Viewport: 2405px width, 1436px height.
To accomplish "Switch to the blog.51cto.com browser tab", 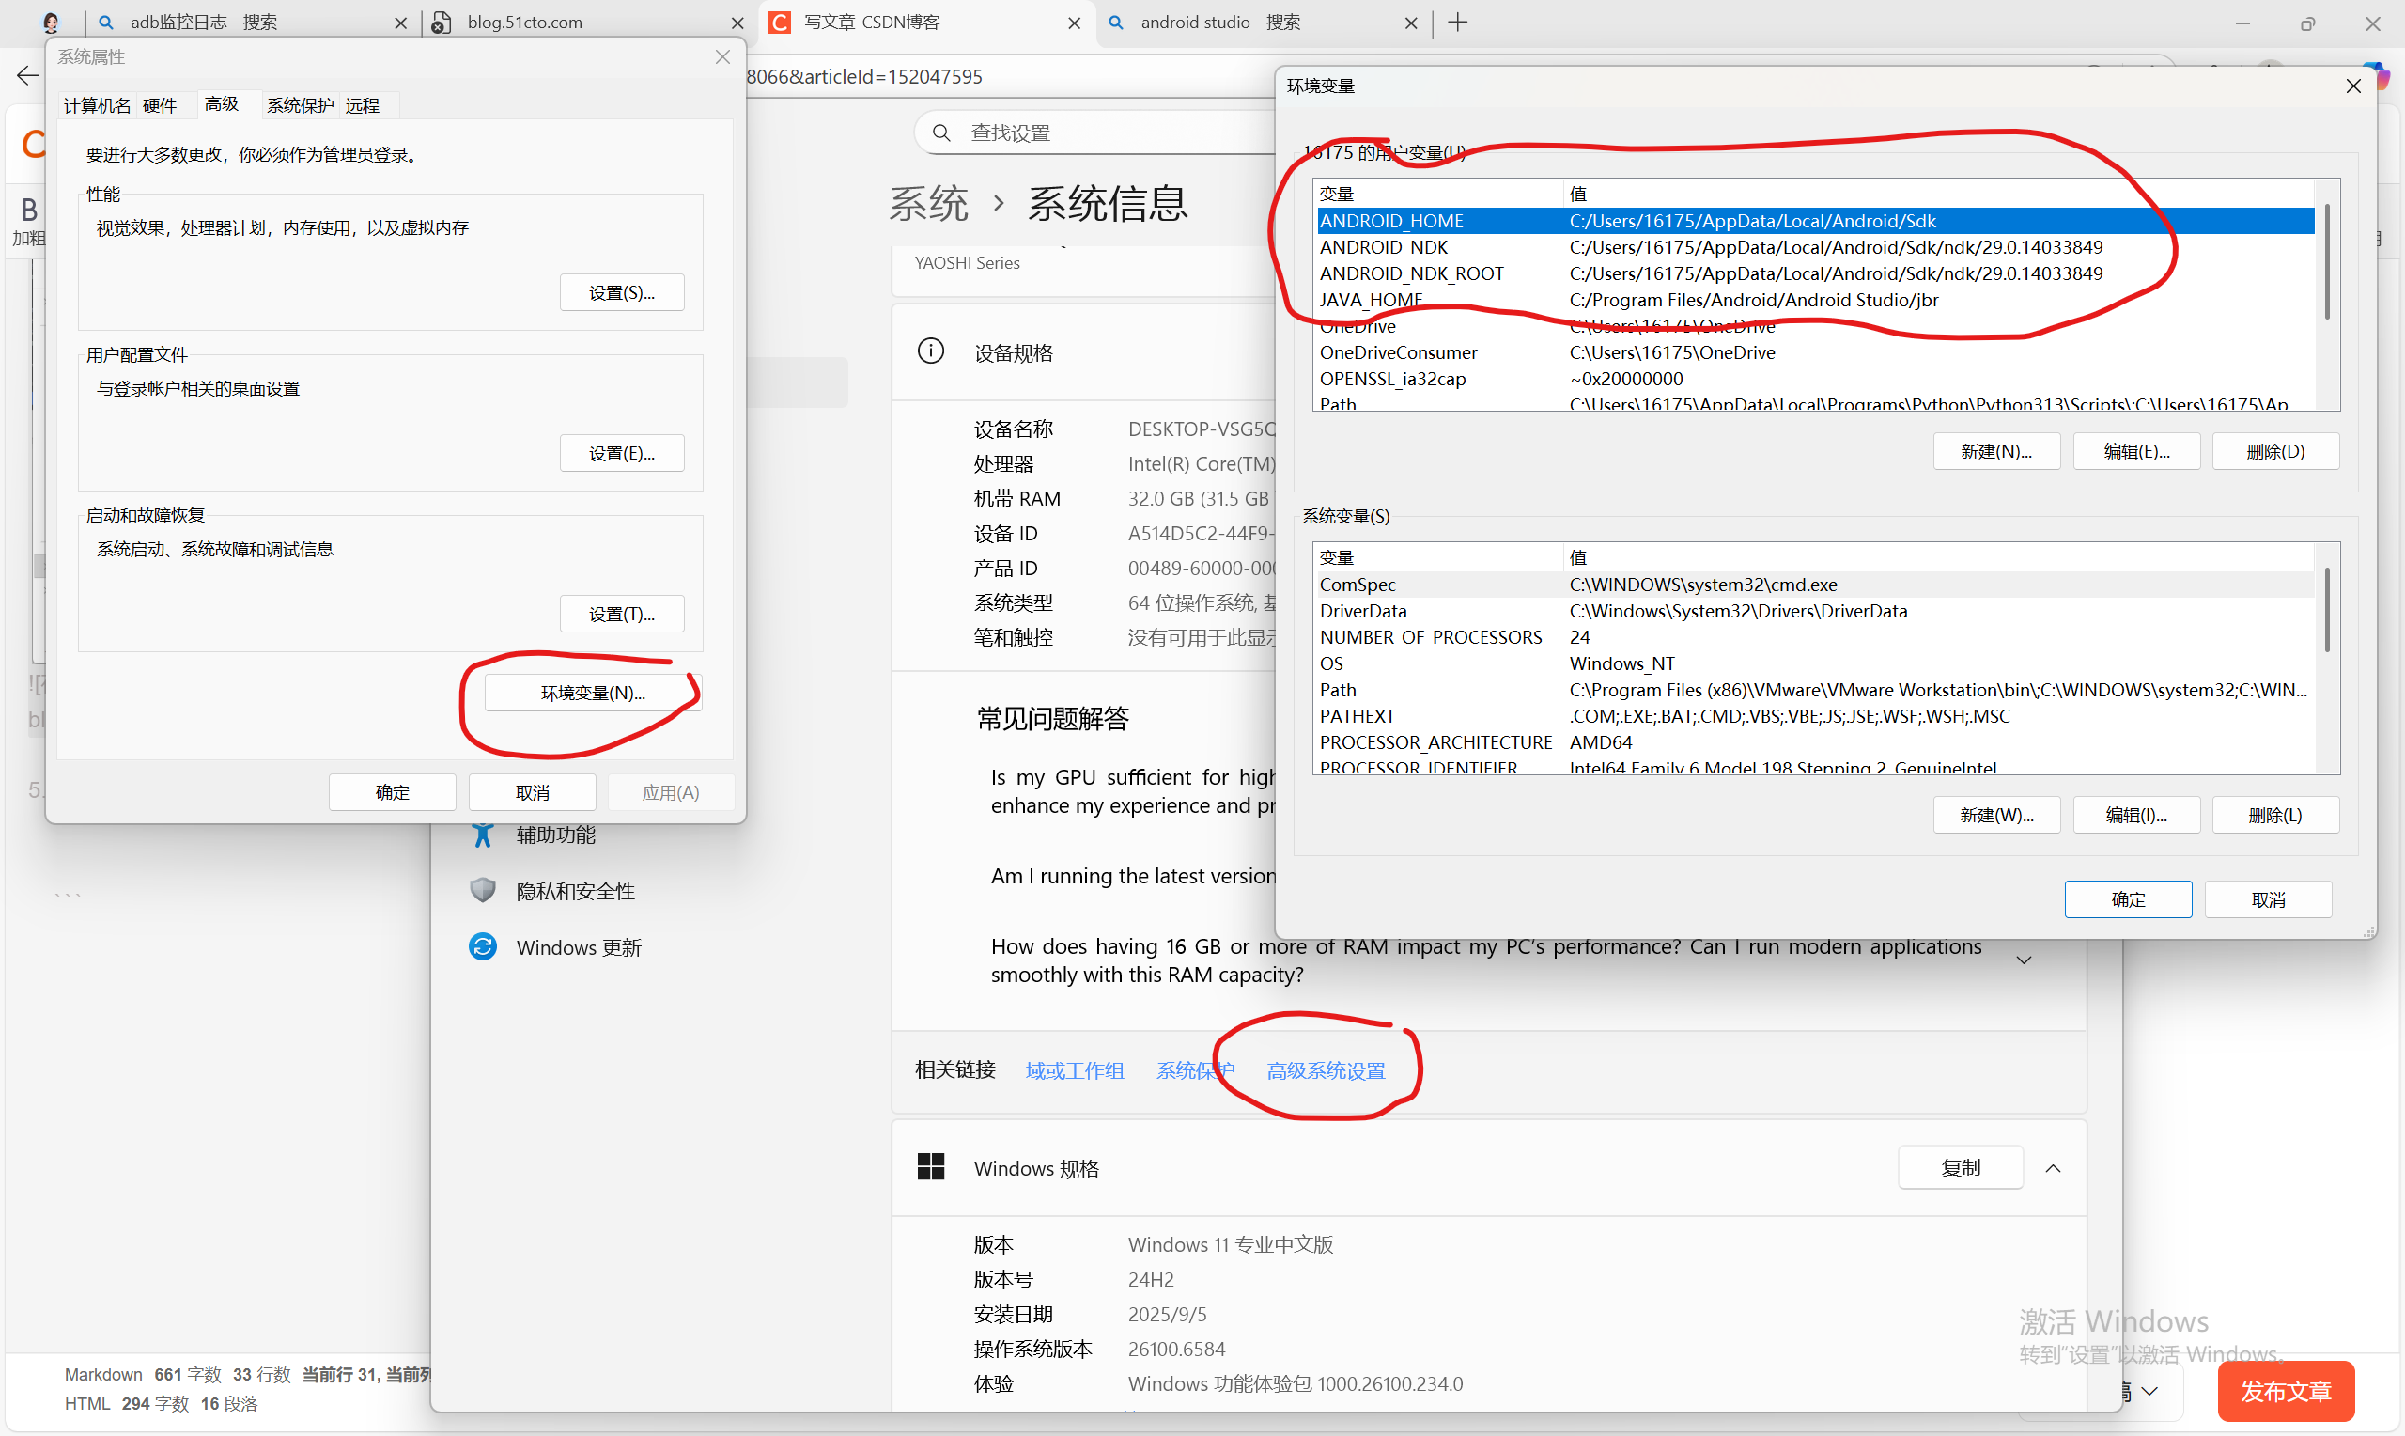I will point(588,23).
